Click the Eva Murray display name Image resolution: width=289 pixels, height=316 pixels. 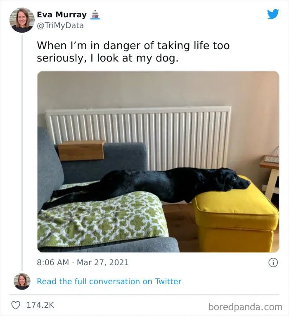click(x=62, y=15)
